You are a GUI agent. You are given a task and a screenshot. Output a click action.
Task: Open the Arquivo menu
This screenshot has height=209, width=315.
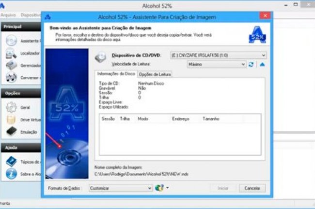click(8, 15)
